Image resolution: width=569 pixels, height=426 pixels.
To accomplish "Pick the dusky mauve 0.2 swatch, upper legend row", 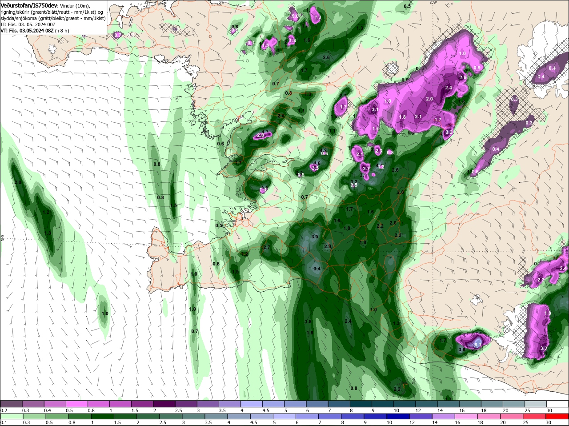I will [11, 404].
